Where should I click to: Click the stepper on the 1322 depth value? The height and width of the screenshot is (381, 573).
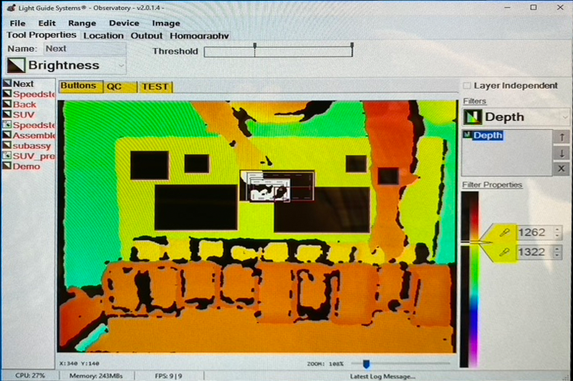click(558, 252)
